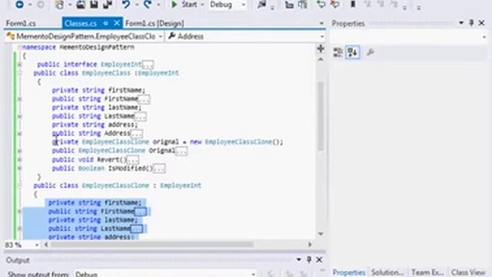Click the Save All toolbar icon
The height and width of the screenshot is (277, 492).
108,5
